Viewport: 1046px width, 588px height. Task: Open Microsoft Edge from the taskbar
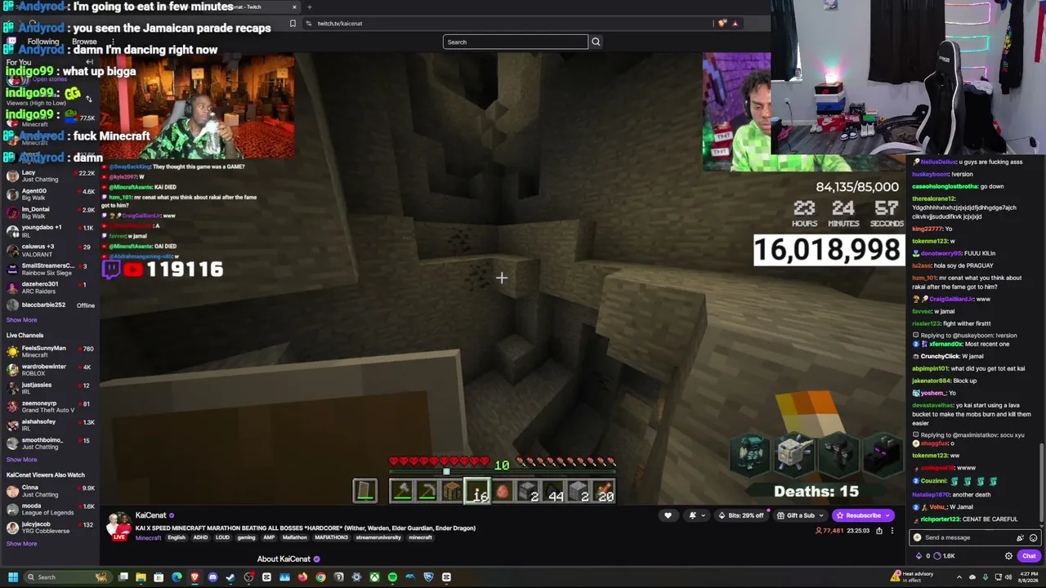[177, 577]
